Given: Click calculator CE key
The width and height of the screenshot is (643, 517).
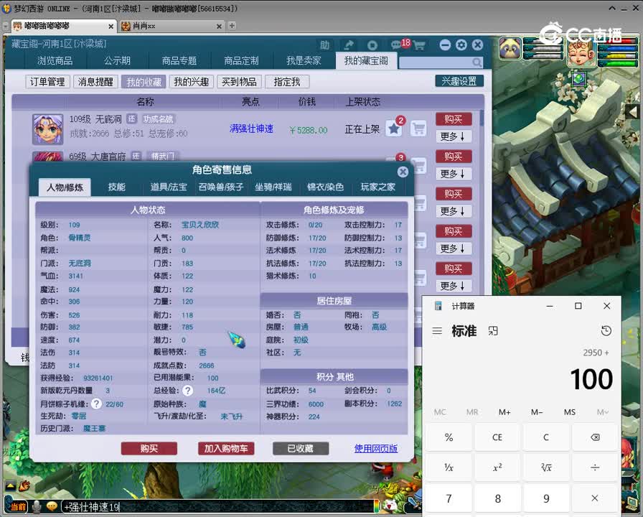Looking at the screenshot, I should click(x=497, y=437).
